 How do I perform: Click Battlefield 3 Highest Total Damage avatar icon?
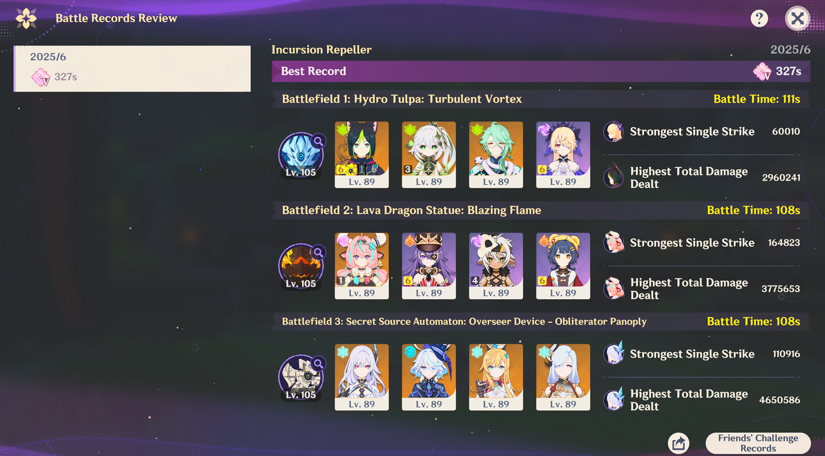[614, 399]
